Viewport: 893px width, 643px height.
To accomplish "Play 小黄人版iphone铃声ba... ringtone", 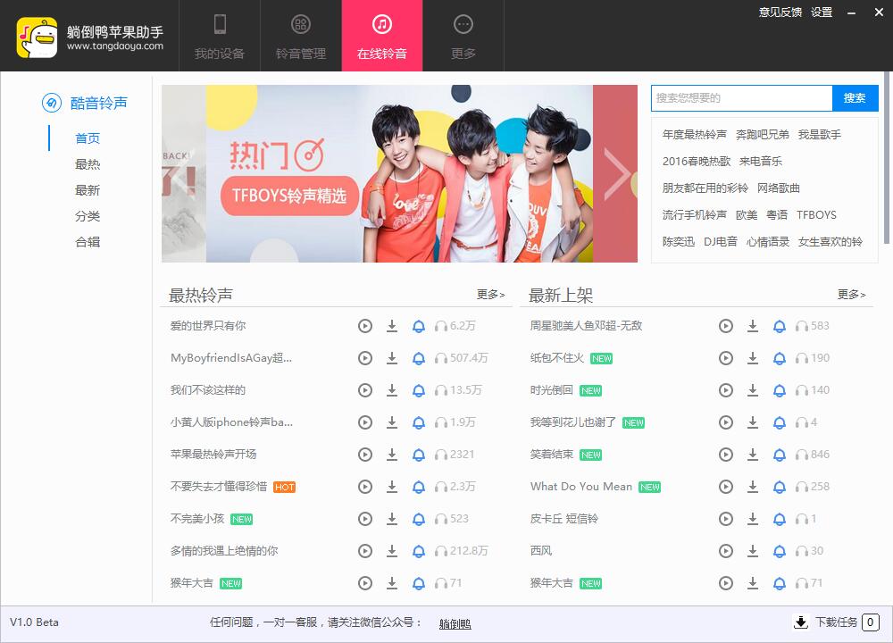I will click(365, 422).
